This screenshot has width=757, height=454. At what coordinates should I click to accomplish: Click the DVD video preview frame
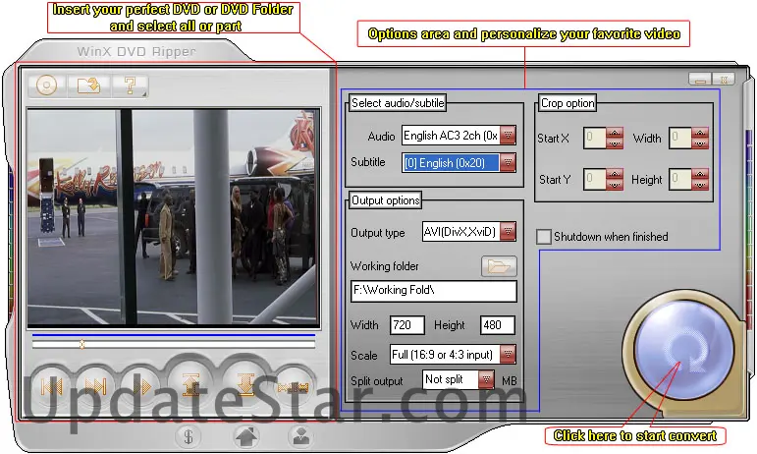coord(174,217)
